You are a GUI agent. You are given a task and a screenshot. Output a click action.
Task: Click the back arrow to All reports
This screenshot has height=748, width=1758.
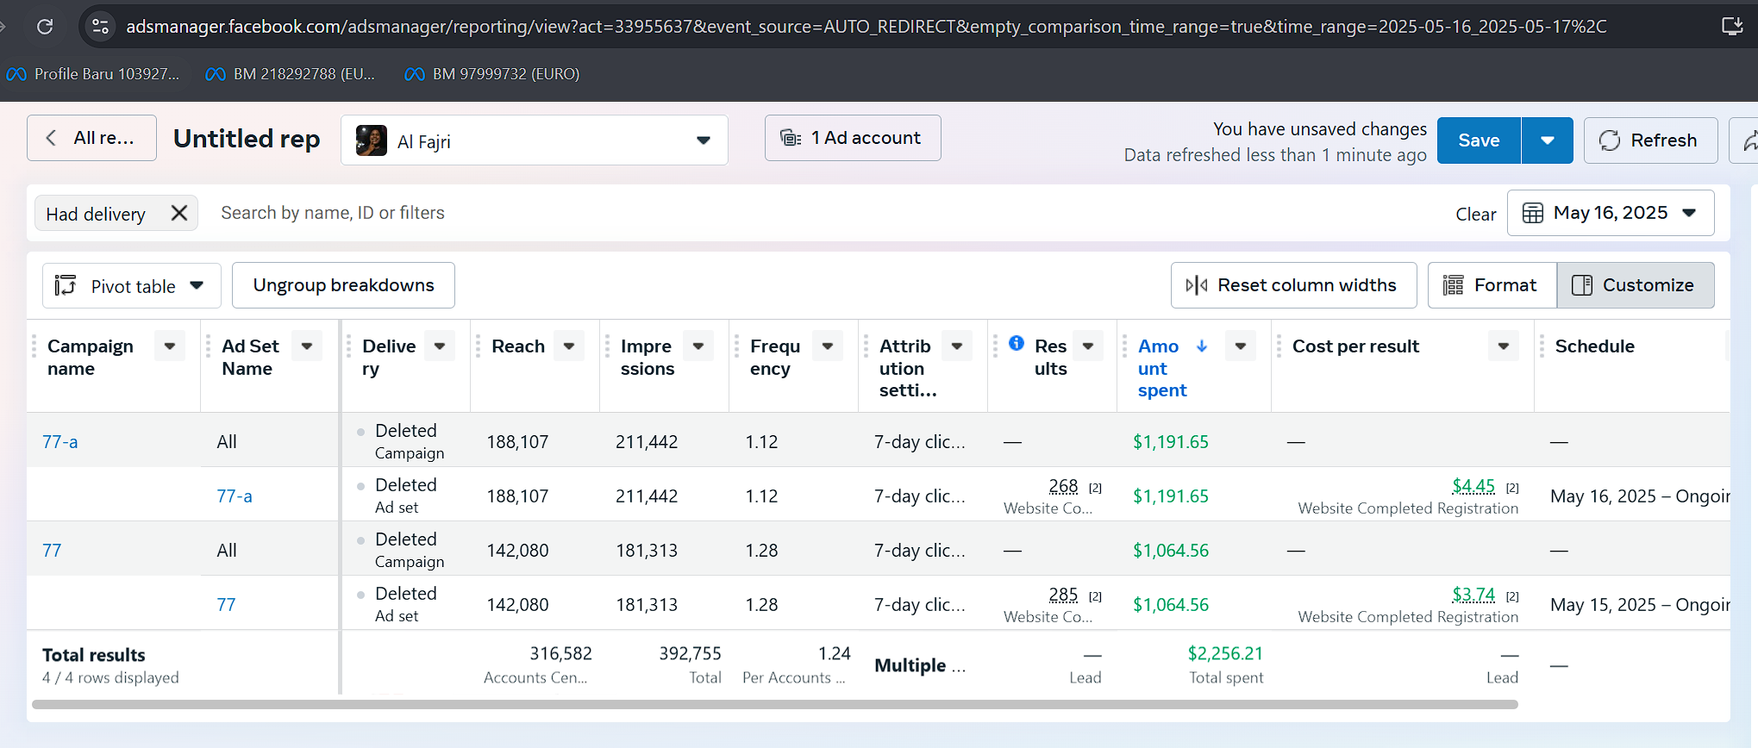(52, 138)
